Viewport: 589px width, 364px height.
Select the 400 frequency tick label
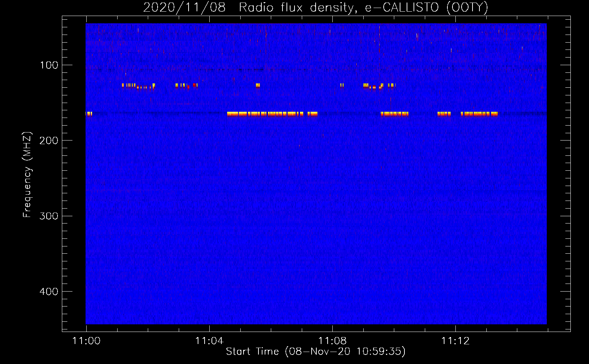tap(49, 292)
